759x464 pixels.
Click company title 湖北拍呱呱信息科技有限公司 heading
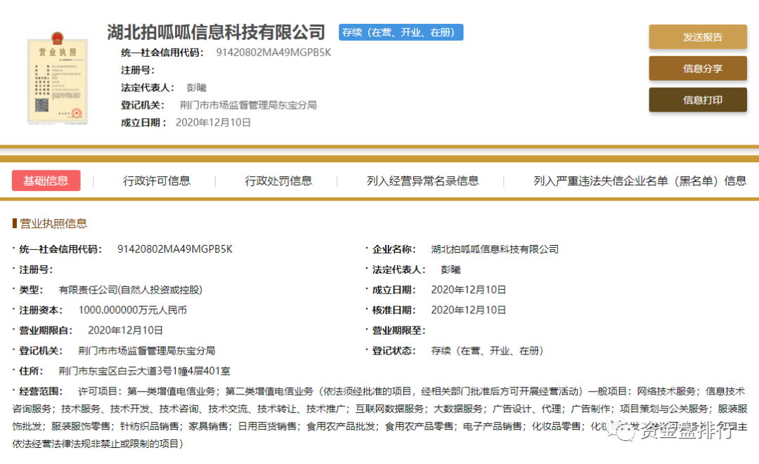(216, 32)
